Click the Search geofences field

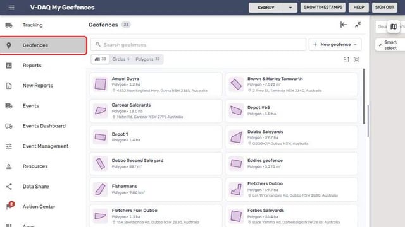click(x=198, y=45)
